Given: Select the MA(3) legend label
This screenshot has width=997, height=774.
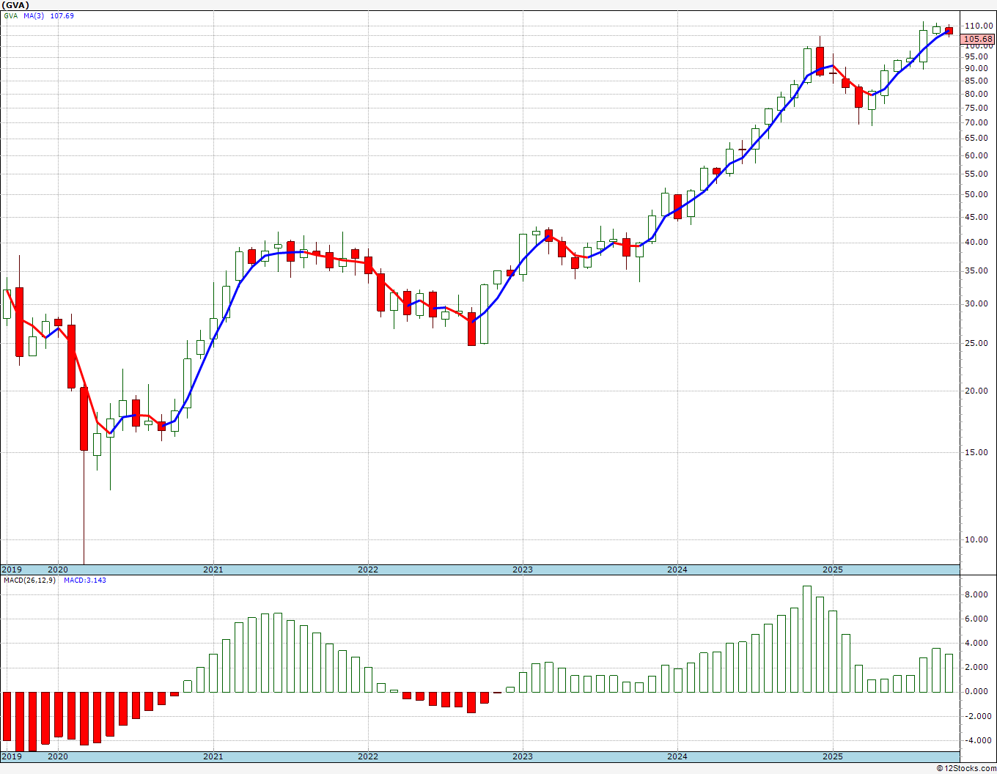Looking at the screenshot, I should pos(34,15).
